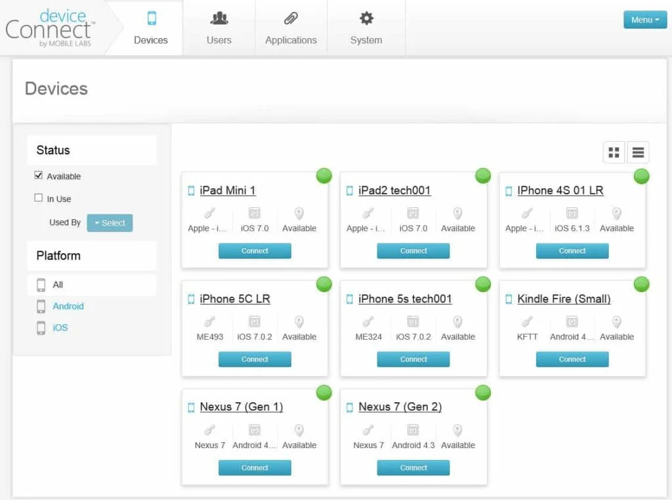Image resolution: width=672 pixels, height=500 pixels.
Task: Click the Status panel heading
Action: click(53, 150)
